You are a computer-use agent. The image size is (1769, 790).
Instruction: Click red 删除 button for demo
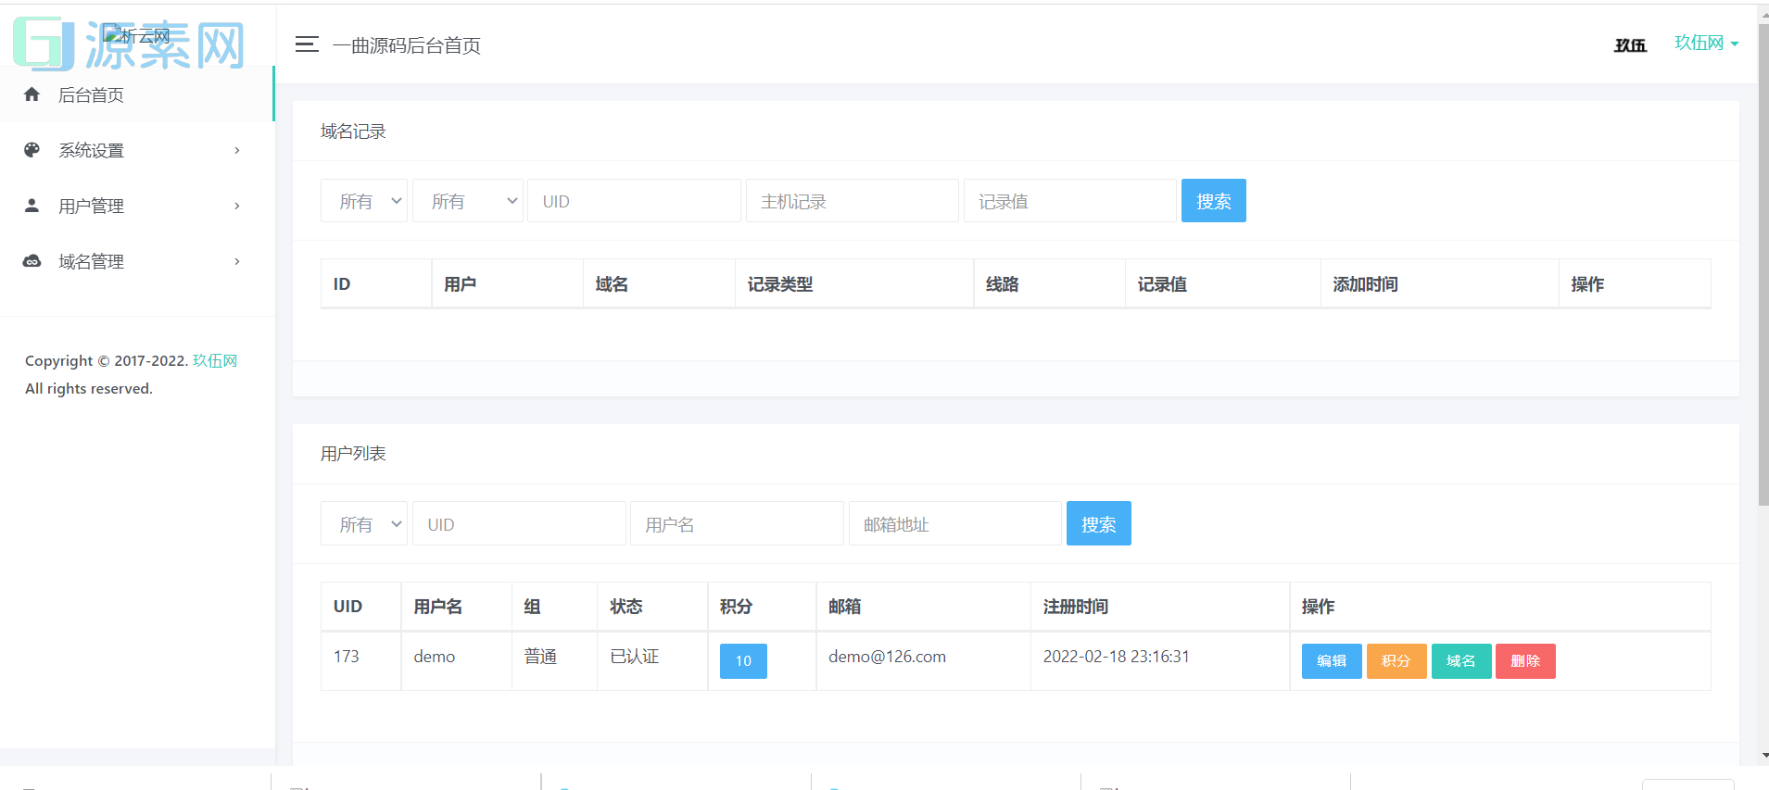click(x=1525, y=661)
